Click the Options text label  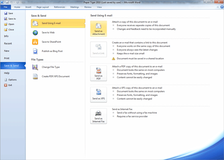pyautogui.click(x=12, y=80)
